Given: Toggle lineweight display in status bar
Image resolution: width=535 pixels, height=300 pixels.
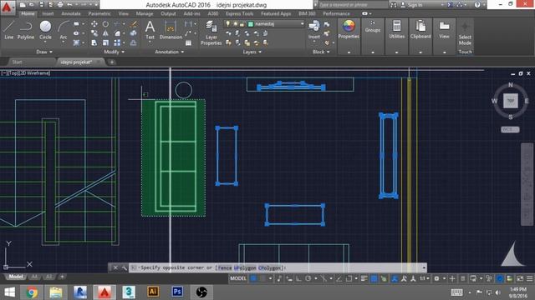Looking at the screenshot, I should [x=364, y=278].
